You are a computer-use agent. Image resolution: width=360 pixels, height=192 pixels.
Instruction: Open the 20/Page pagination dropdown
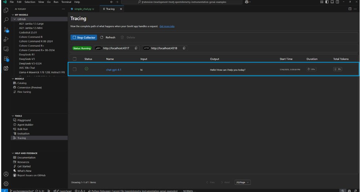(x=243, y=182)
